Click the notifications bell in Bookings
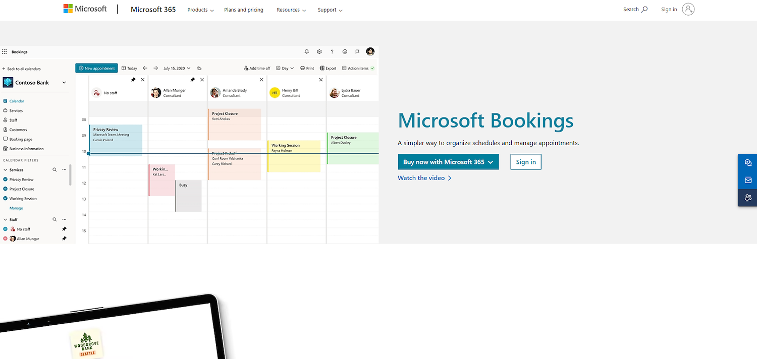757x359 pixels. [x=306, y=51]
